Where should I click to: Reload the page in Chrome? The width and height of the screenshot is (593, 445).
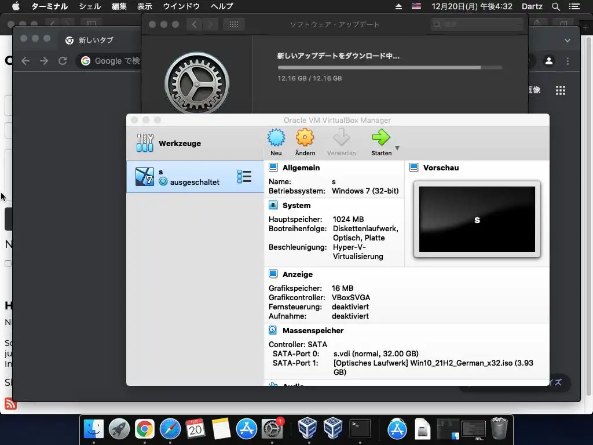[x=63, y=61]
